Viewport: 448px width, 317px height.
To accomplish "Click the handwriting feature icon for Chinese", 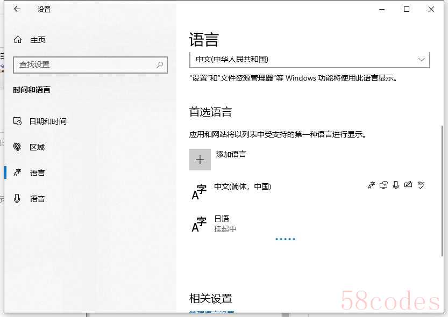I will [408, 185].
